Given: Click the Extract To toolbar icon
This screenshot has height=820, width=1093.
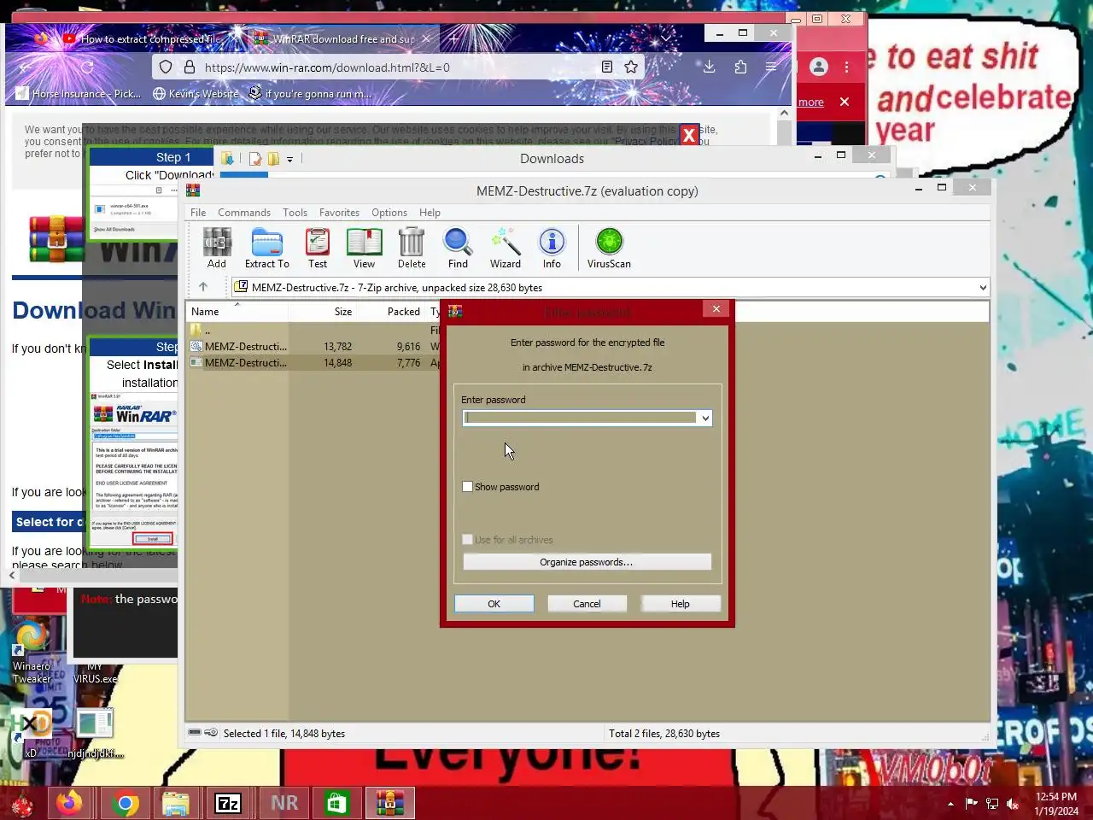Looking at the screenshot, I should 267,249.
